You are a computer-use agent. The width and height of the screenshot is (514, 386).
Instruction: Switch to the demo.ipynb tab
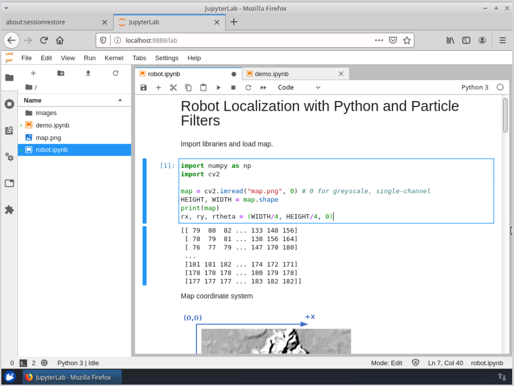271,74
